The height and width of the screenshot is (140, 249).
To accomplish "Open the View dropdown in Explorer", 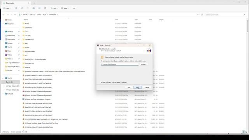I will coord(65,8).
